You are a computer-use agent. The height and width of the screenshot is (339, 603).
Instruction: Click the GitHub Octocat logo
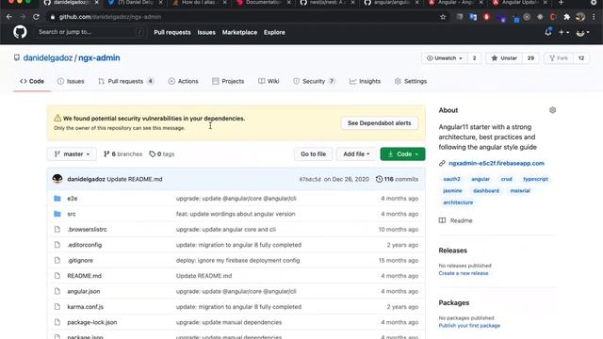point(20,32)
